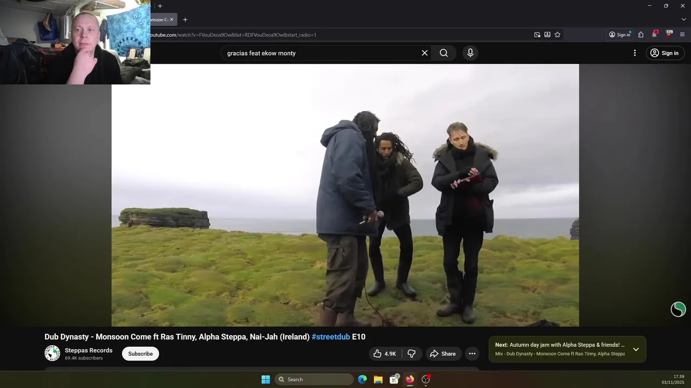Open Firefox hamburger application menu
The width and height of the screenshot is (691, 388).
[682, 34]
